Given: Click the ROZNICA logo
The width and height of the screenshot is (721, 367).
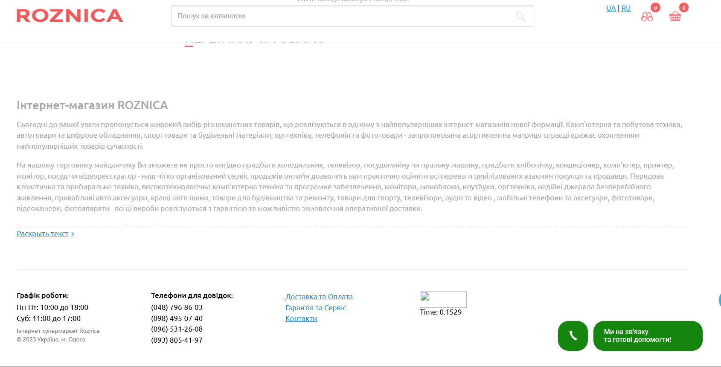Looking at the screenshot, I should click(70, 16).
